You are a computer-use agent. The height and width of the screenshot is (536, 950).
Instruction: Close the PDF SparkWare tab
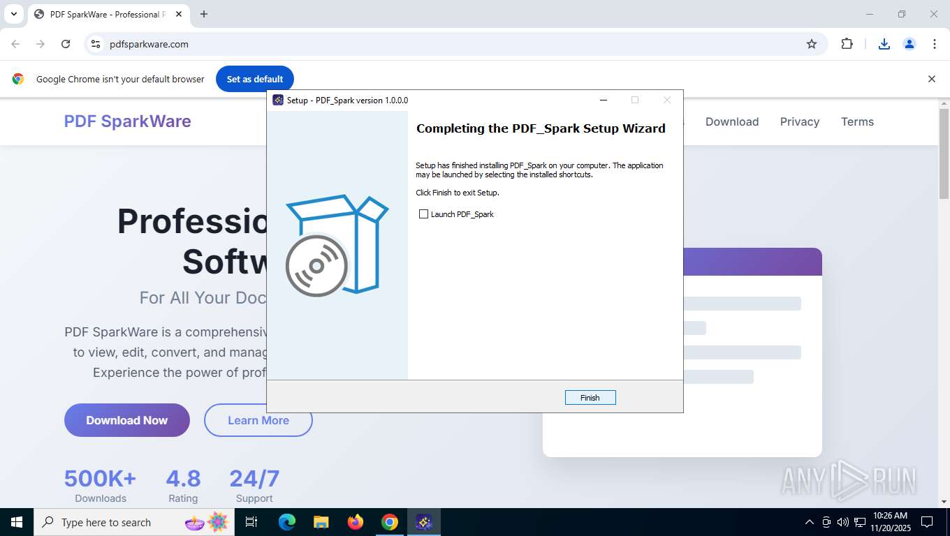pos(180,14)
